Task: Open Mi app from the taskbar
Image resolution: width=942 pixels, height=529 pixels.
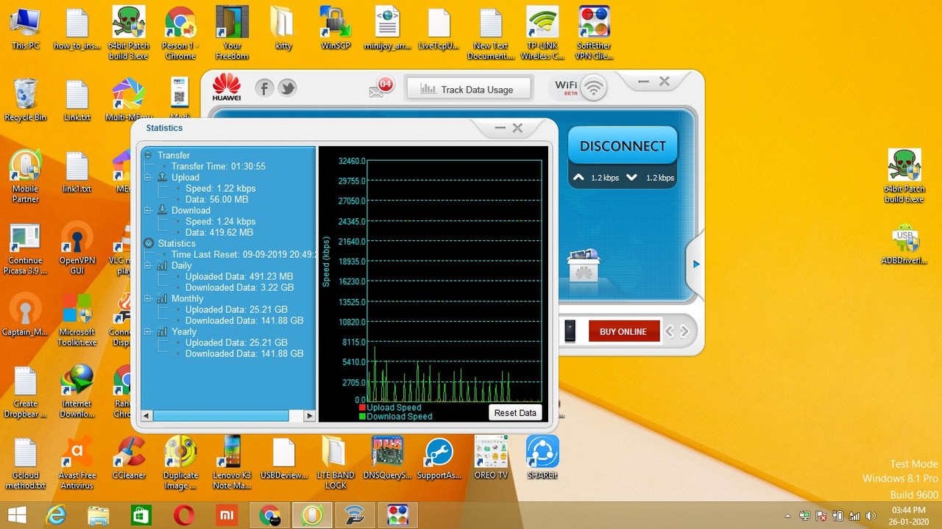Action: pyautogui.click(x=226, y=516)
